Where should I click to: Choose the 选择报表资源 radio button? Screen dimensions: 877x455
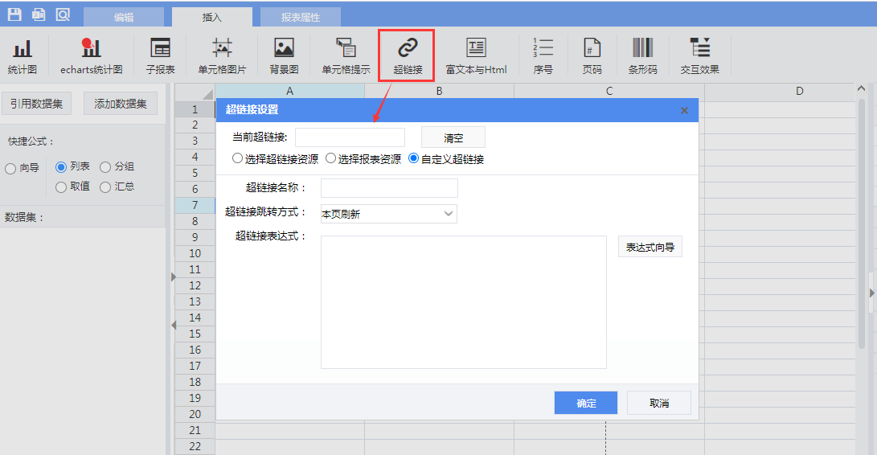pyautogui.click(x=331, y=158)
